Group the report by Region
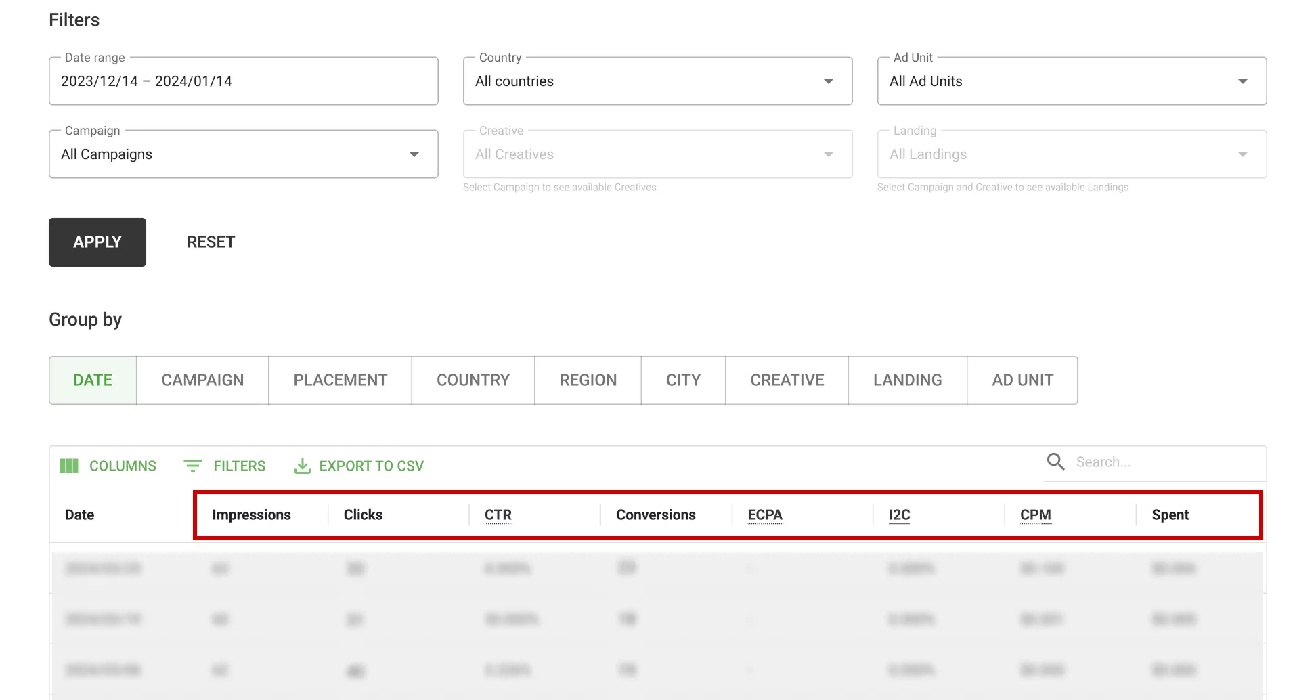This screenshot has height=700, width=1316. click(588, 380)
